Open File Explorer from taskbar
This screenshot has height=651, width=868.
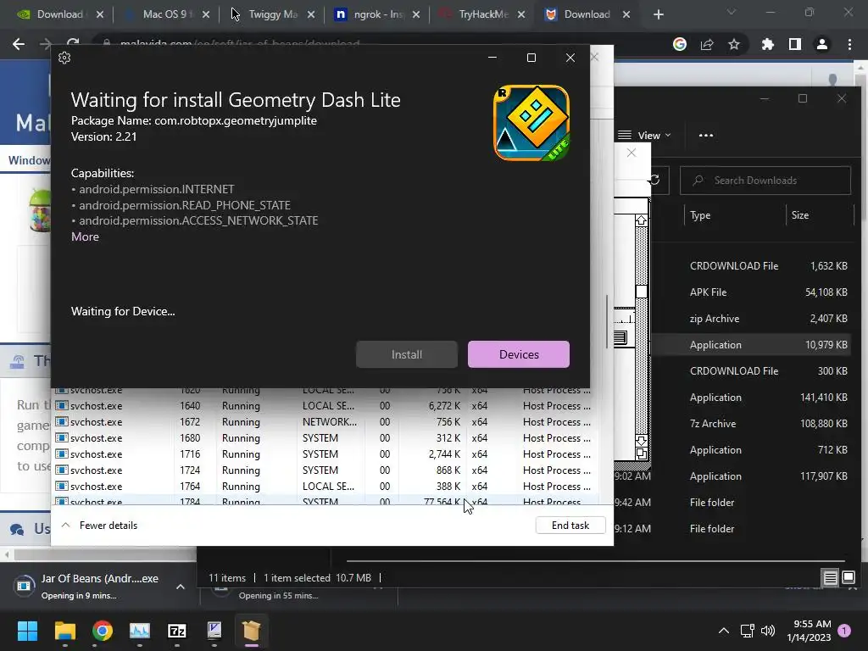click(x=64, y=631)
